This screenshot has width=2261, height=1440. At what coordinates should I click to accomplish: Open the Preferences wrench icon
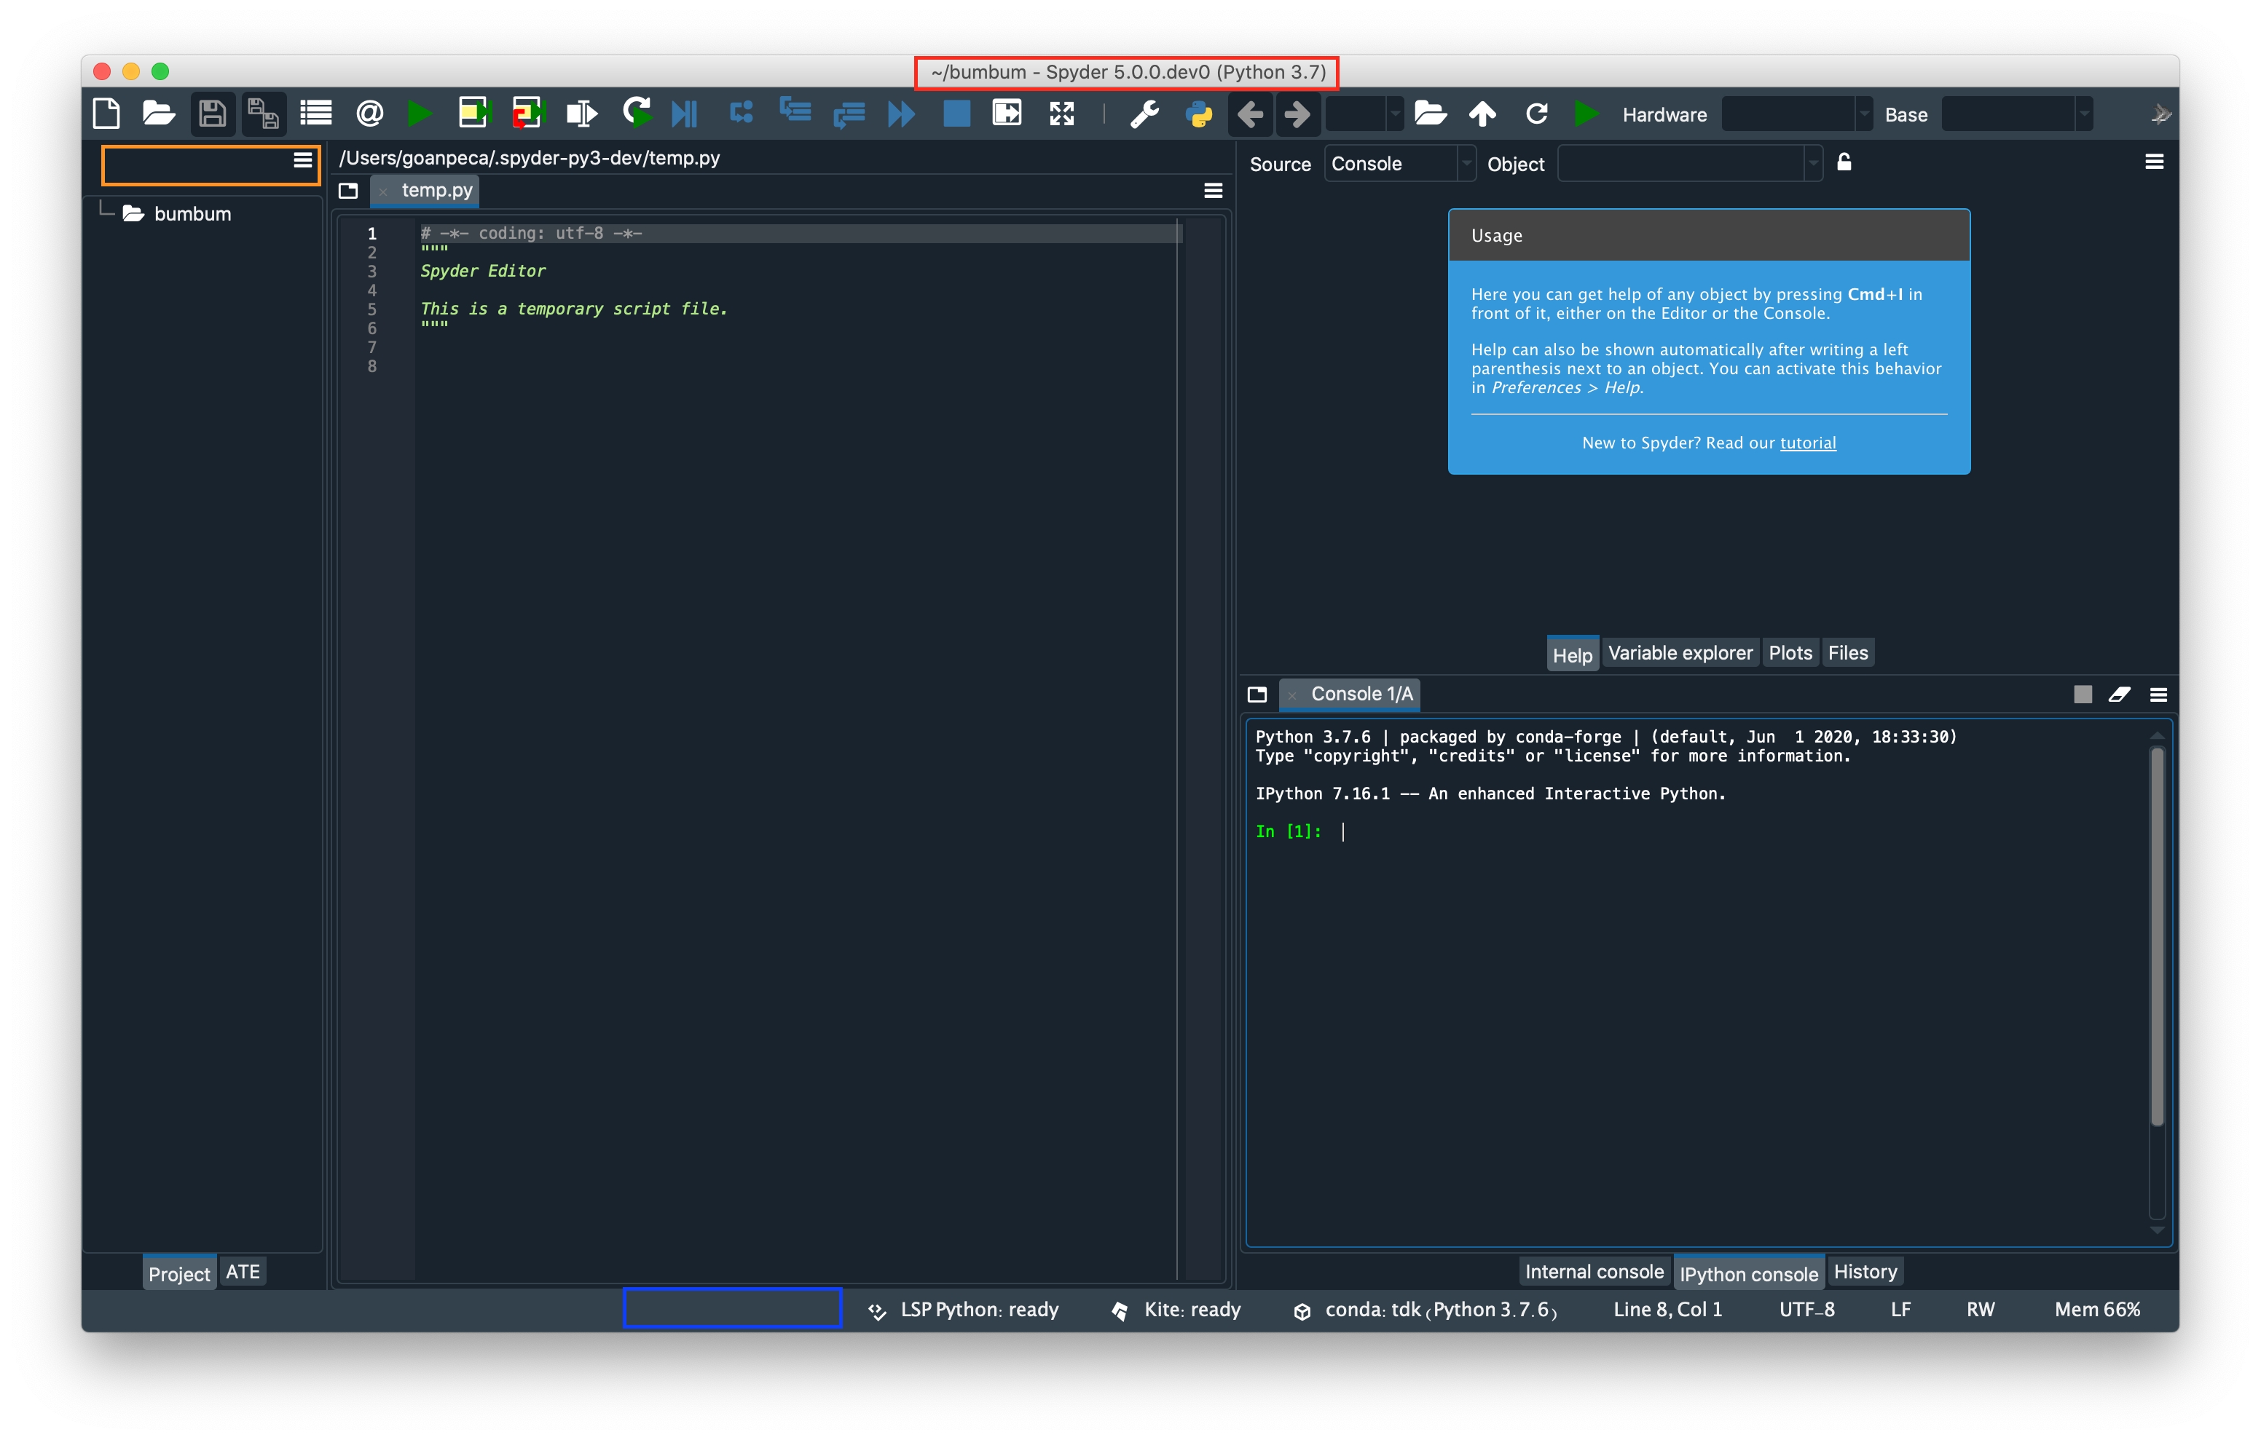pos(1144,113)
